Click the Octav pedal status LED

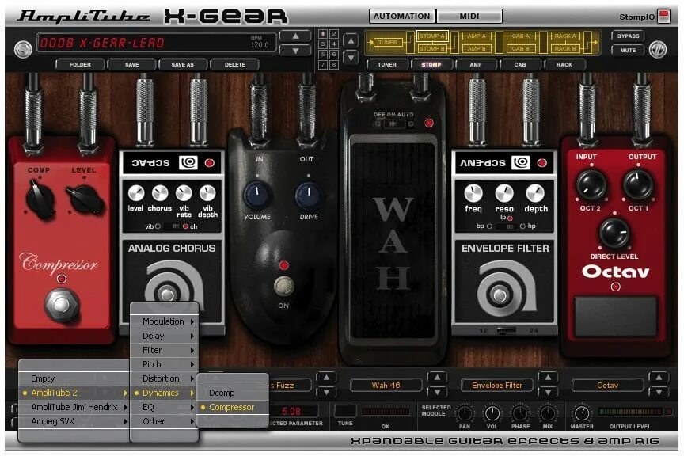[x=615, y=287]
